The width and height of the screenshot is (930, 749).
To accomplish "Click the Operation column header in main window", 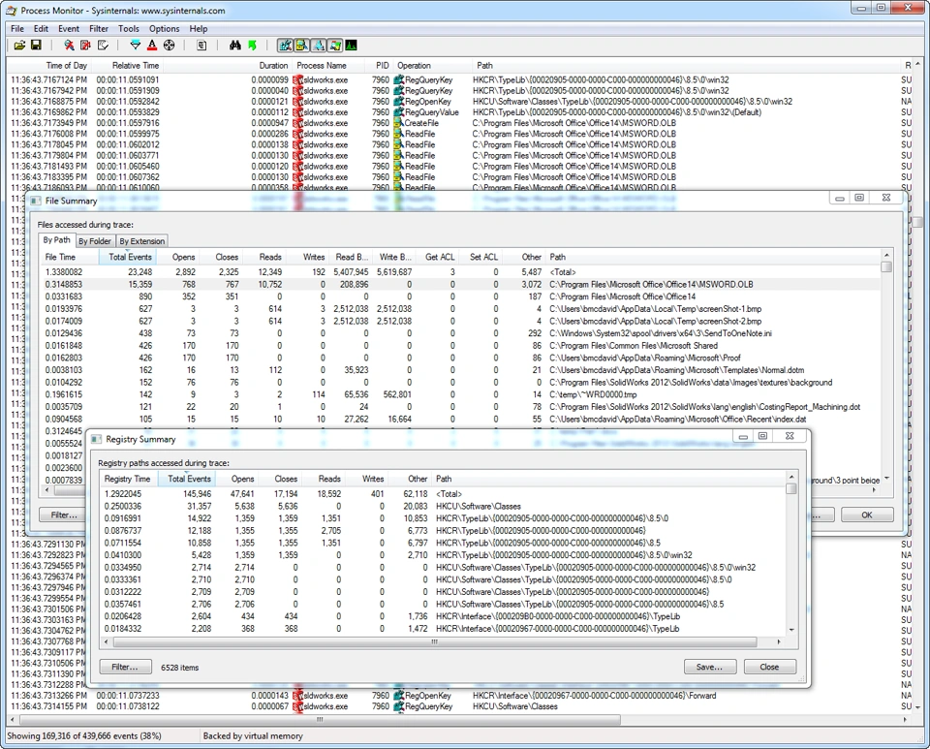I will pyautogui.click(x=432, y=65).
